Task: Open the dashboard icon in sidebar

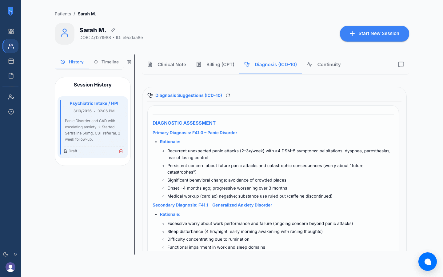Action: [11, 31]
